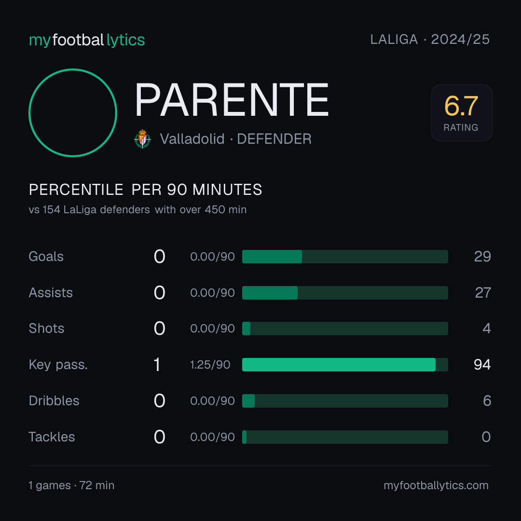Click the Dribbles percentile bar

(345, 401)
